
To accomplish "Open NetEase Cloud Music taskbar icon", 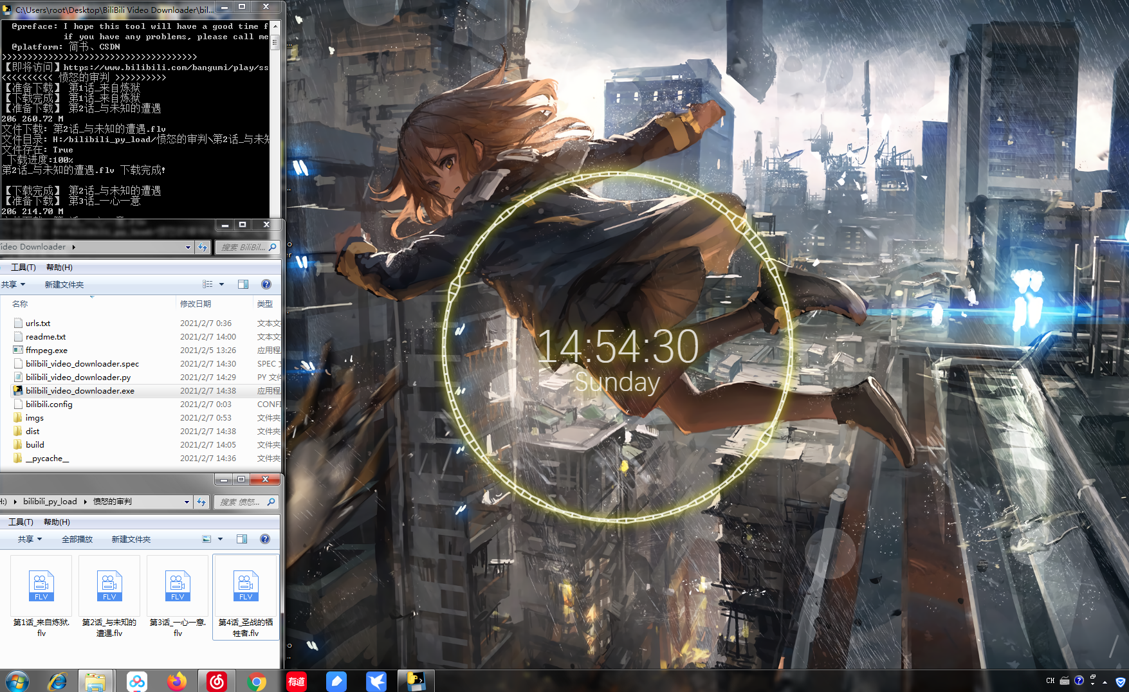I will (x=217, y=681).
